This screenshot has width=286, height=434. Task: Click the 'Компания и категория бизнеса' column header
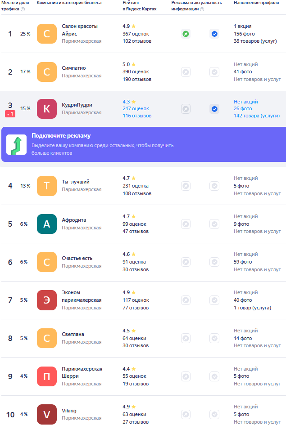(x=69, y=3)
